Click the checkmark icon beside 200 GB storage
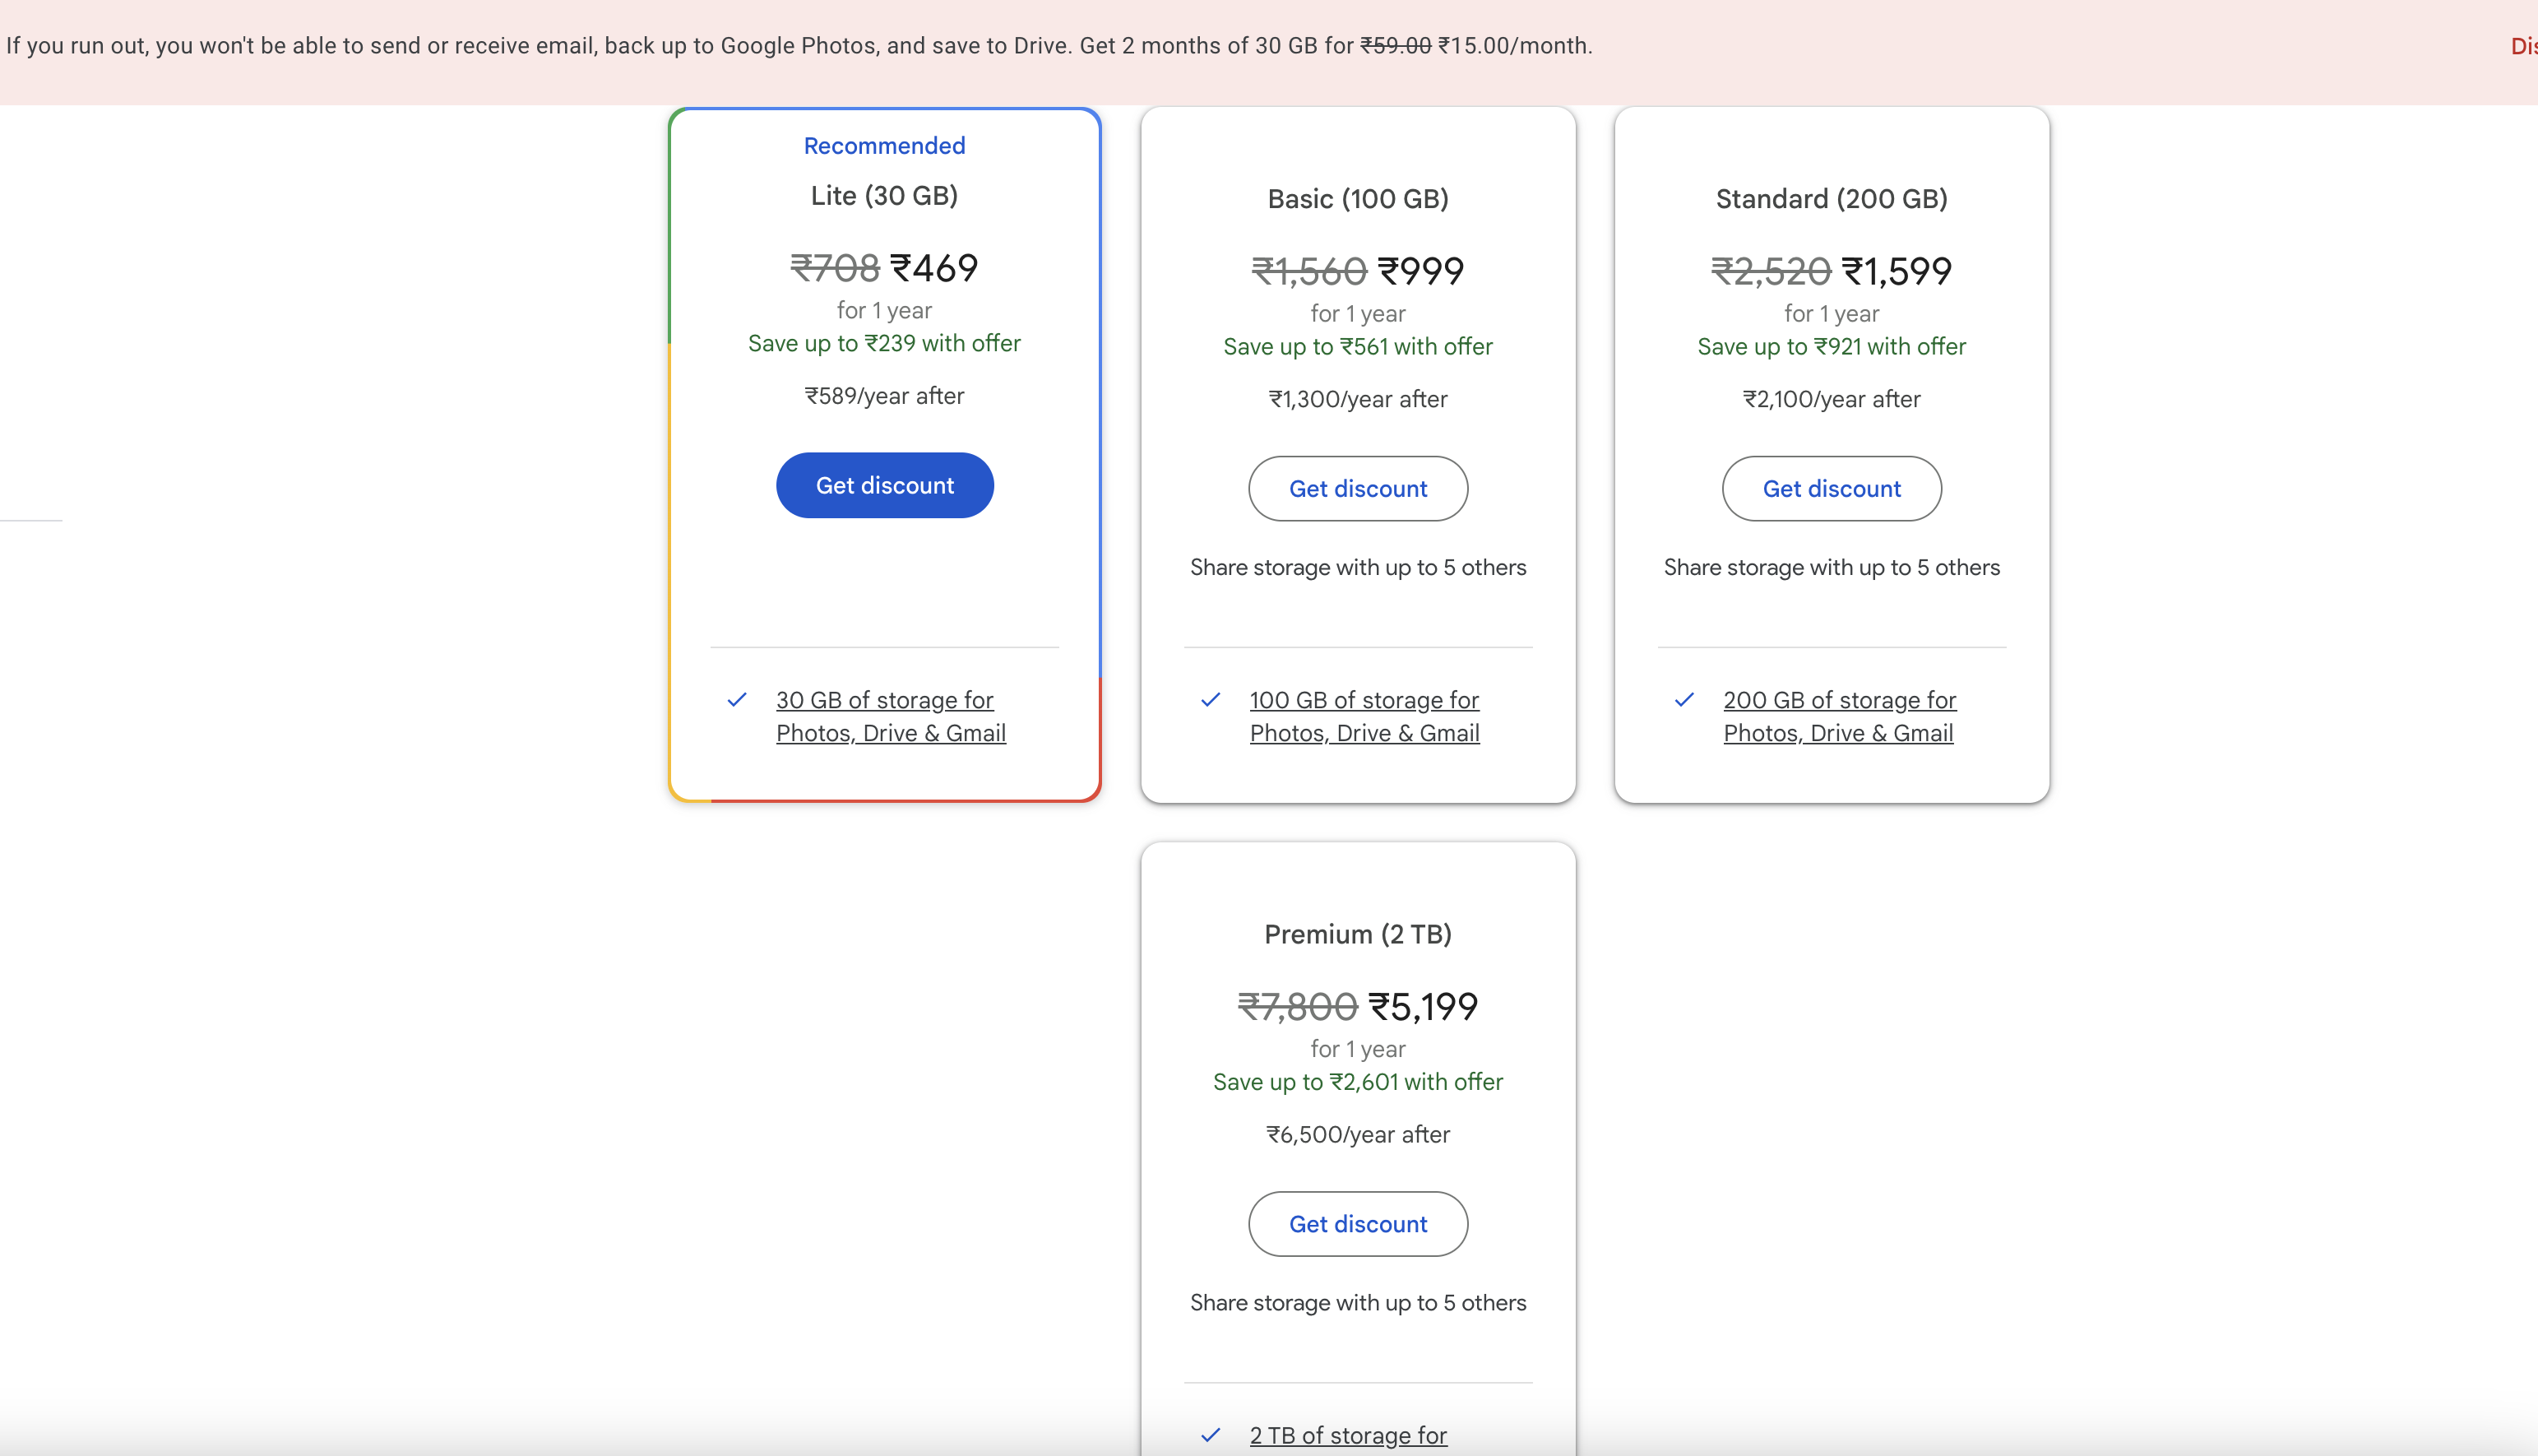The width and height of the screenshot is (2538, 1456). pyautogui.click(x=1684, y=700)
